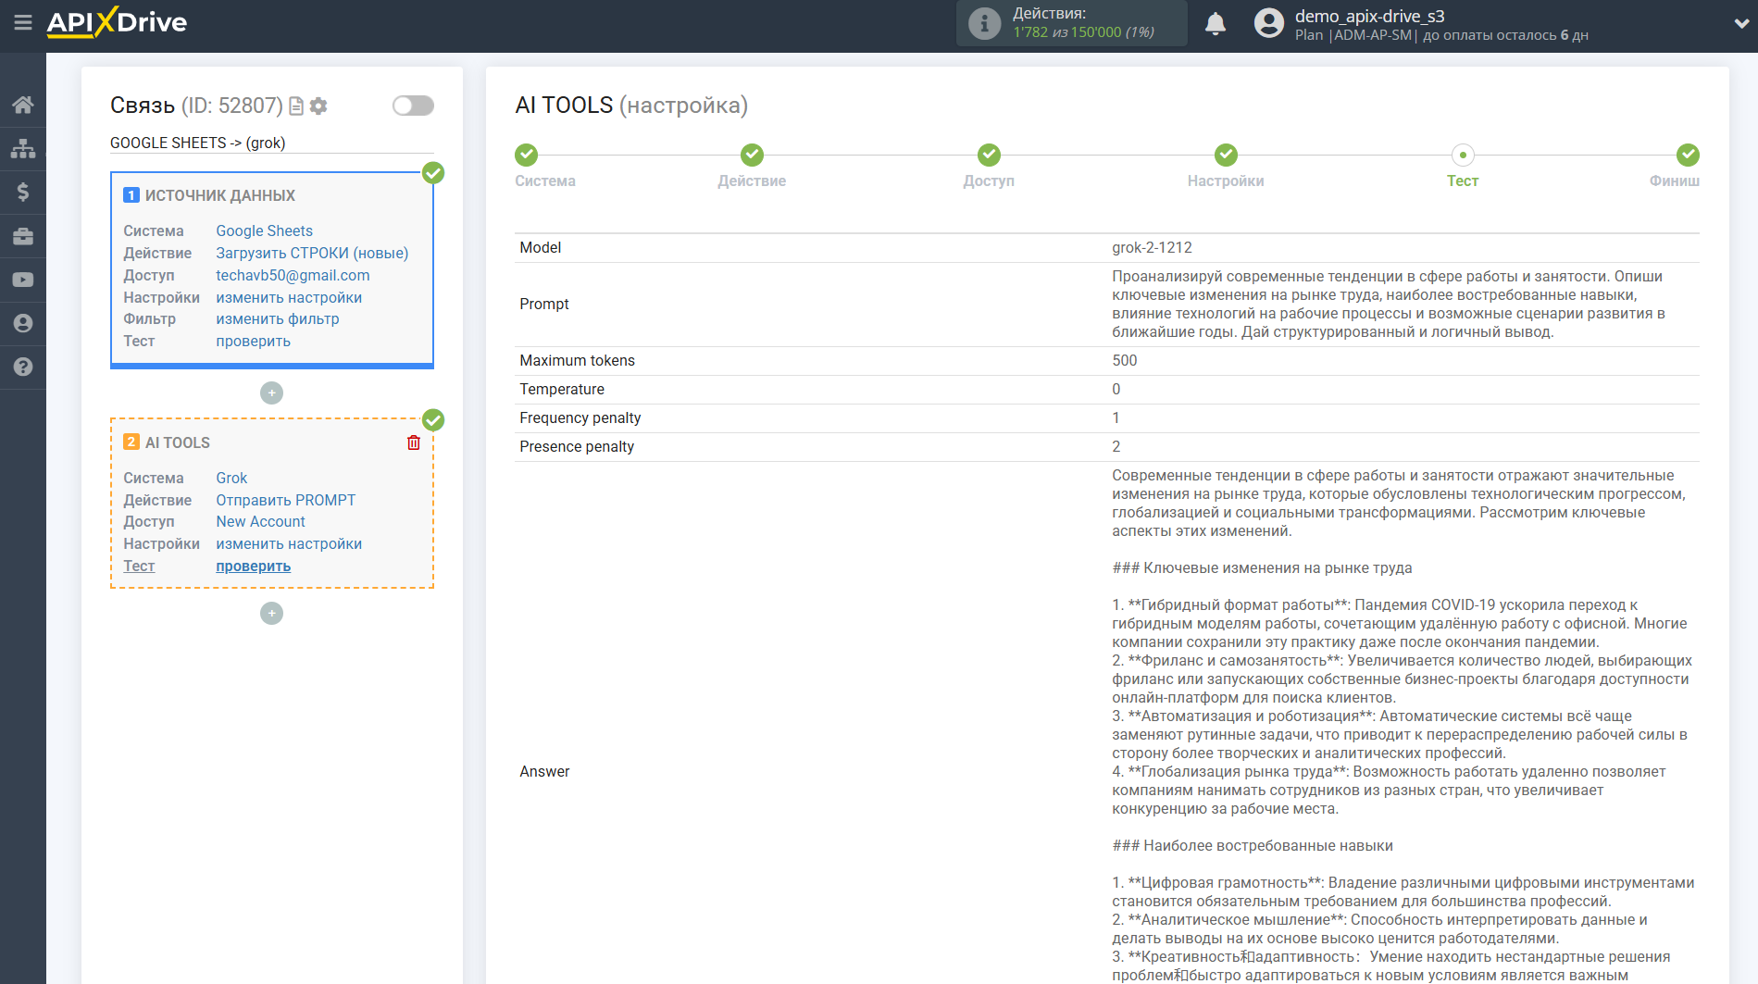Add a step with the plus button below AI TOOLS

pyautogui.click(x=271, y=613)
